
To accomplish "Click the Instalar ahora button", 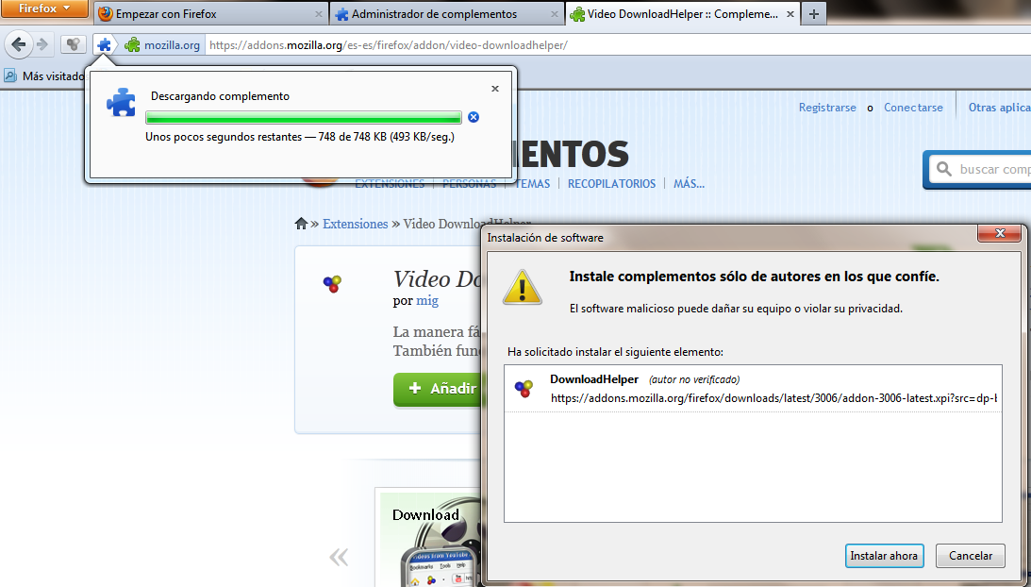I will tap(884, 556).
